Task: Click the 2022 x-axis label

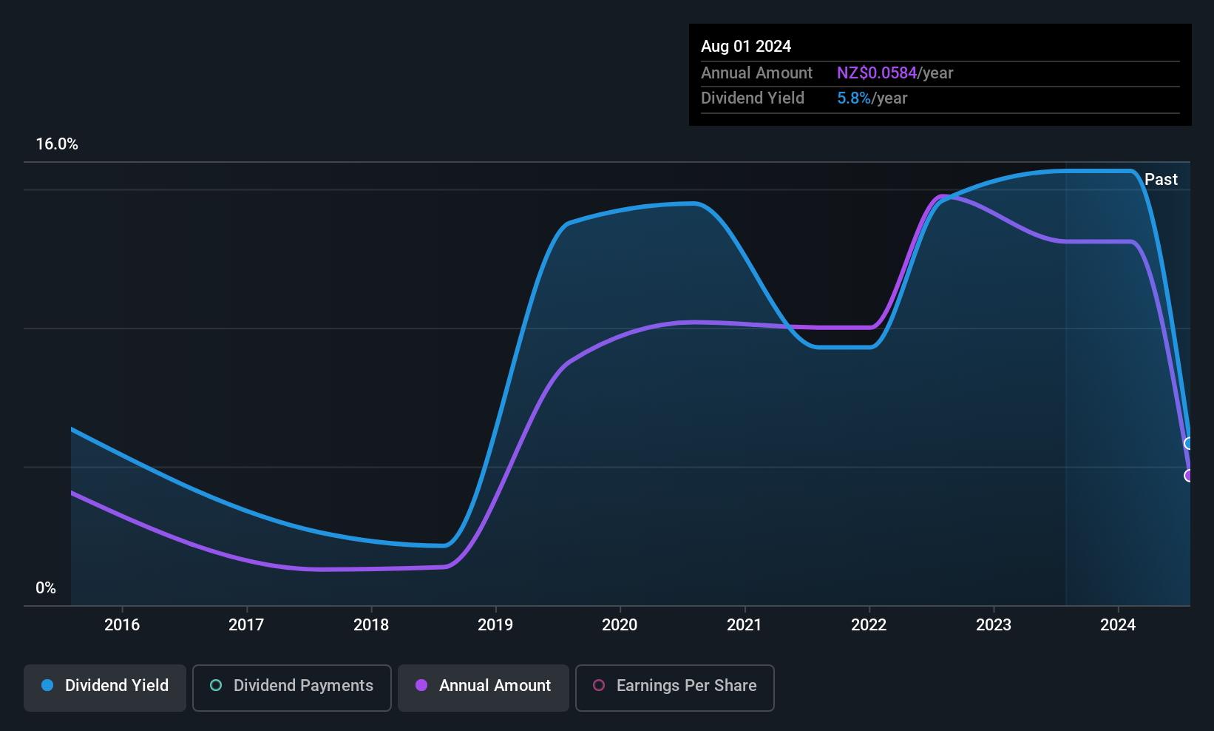Action: coord(869,625)
